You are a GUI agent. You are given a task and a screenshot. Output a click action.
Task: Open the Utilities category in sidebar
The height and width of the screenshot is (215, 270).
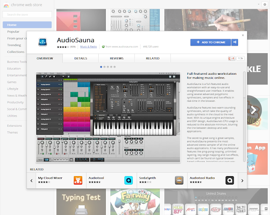(12, 116)
